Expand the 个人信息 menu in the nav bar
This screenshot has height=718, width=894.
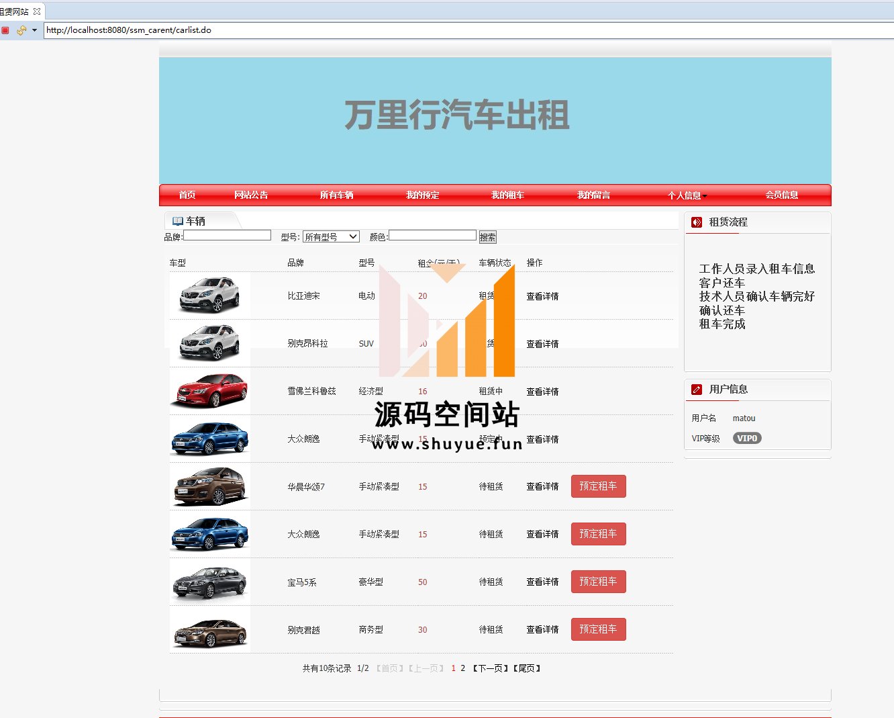point(687,195)
